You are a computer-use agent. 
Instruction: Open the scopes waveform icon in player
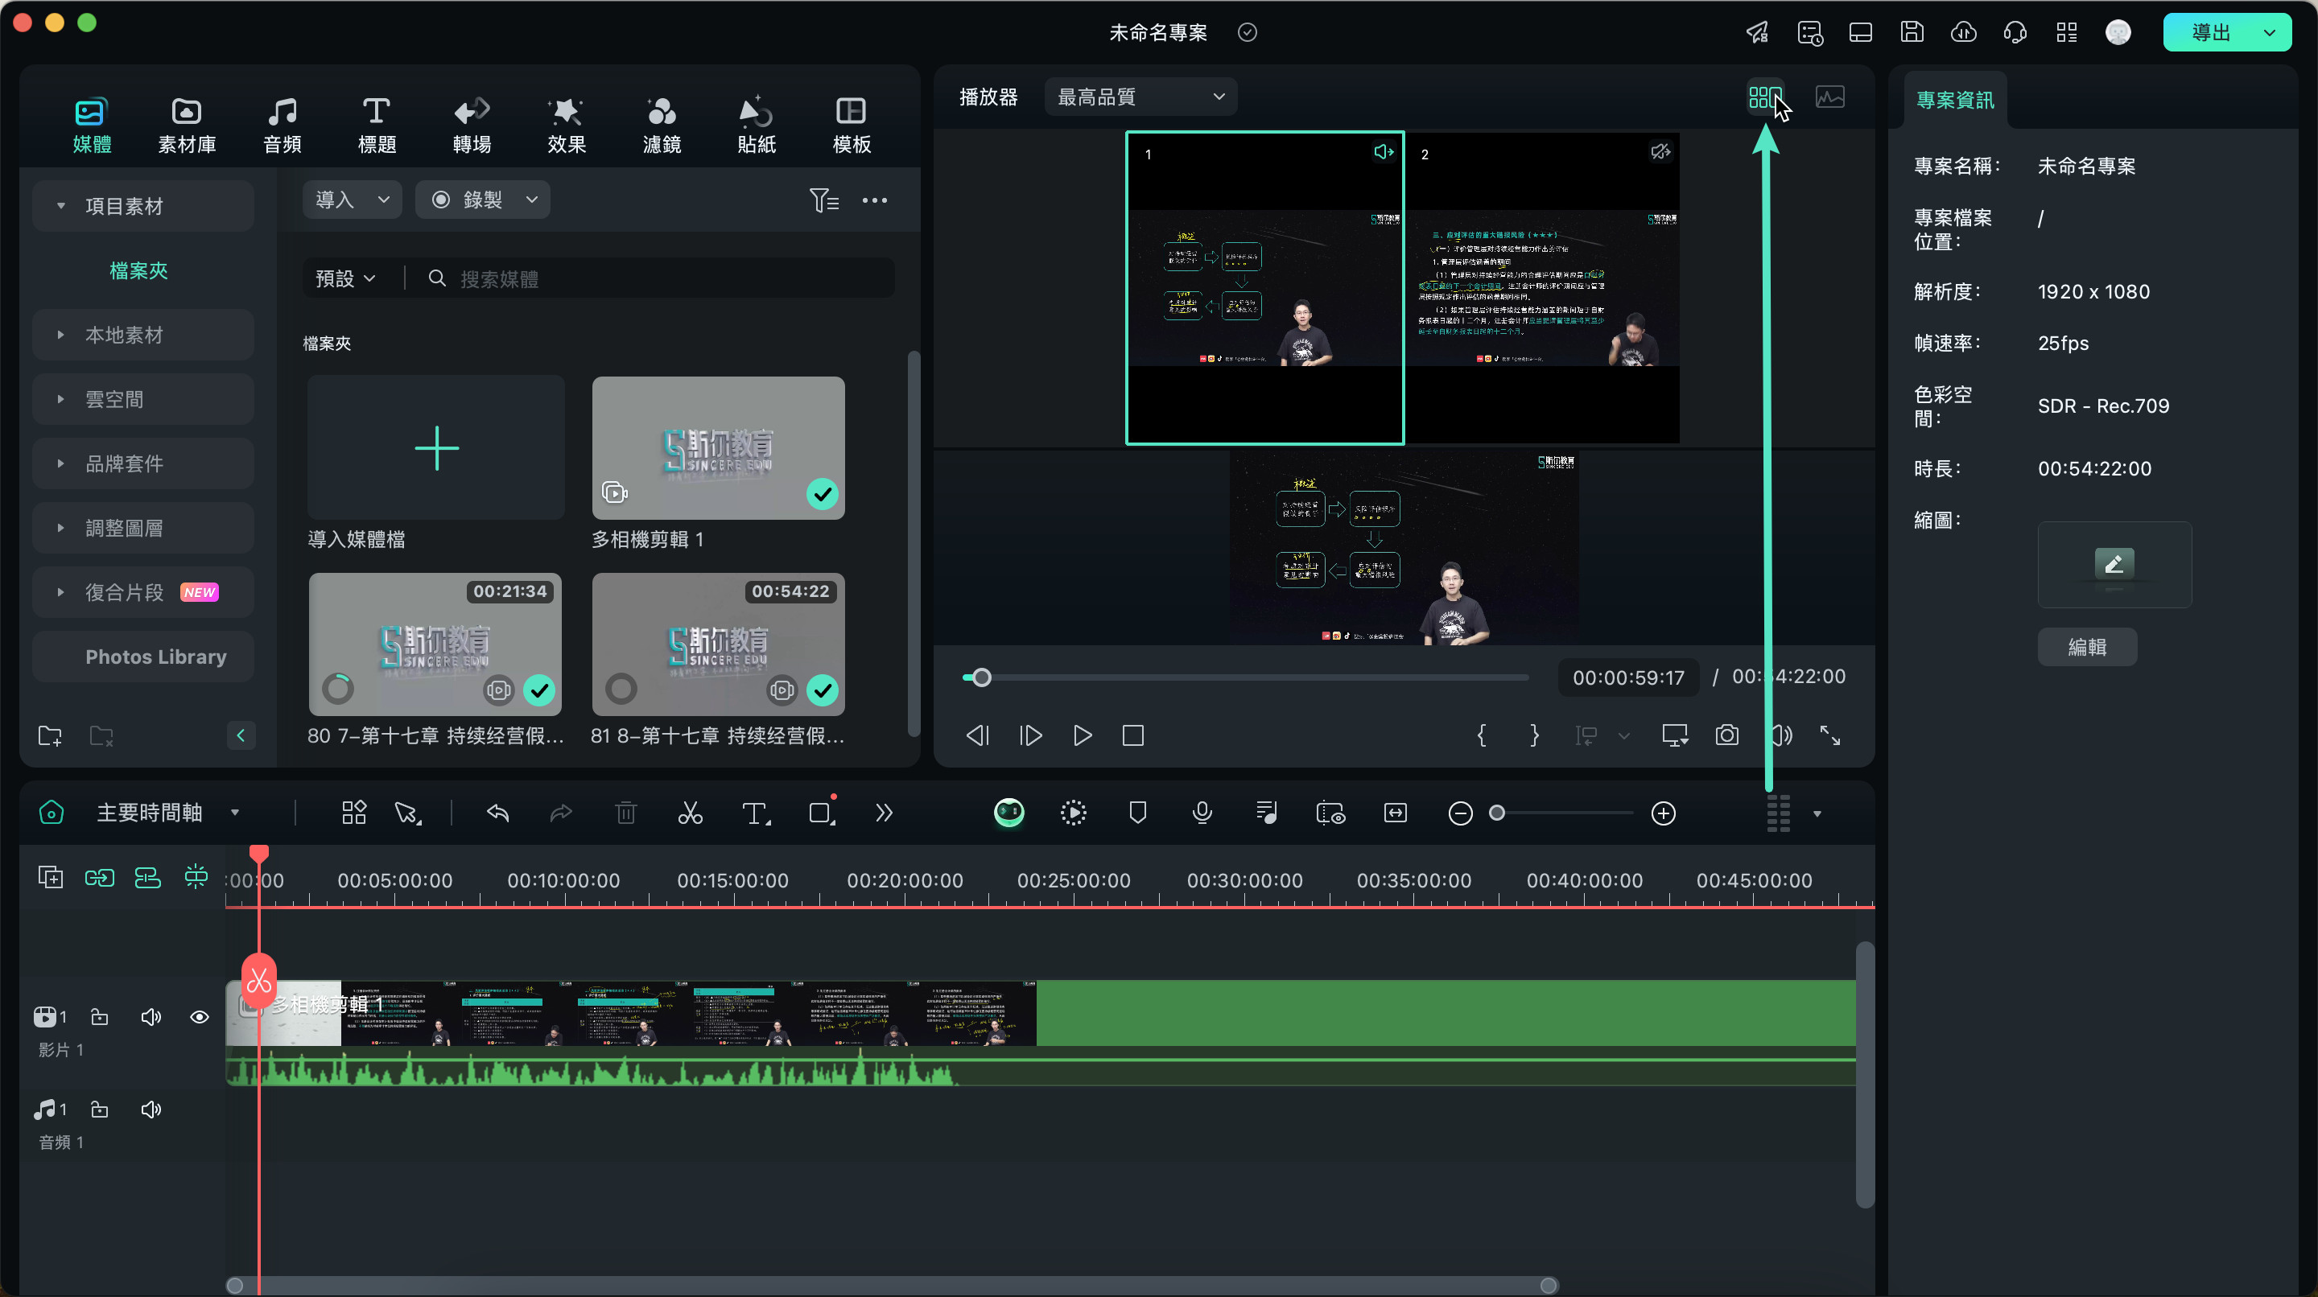click(1829, 97)
